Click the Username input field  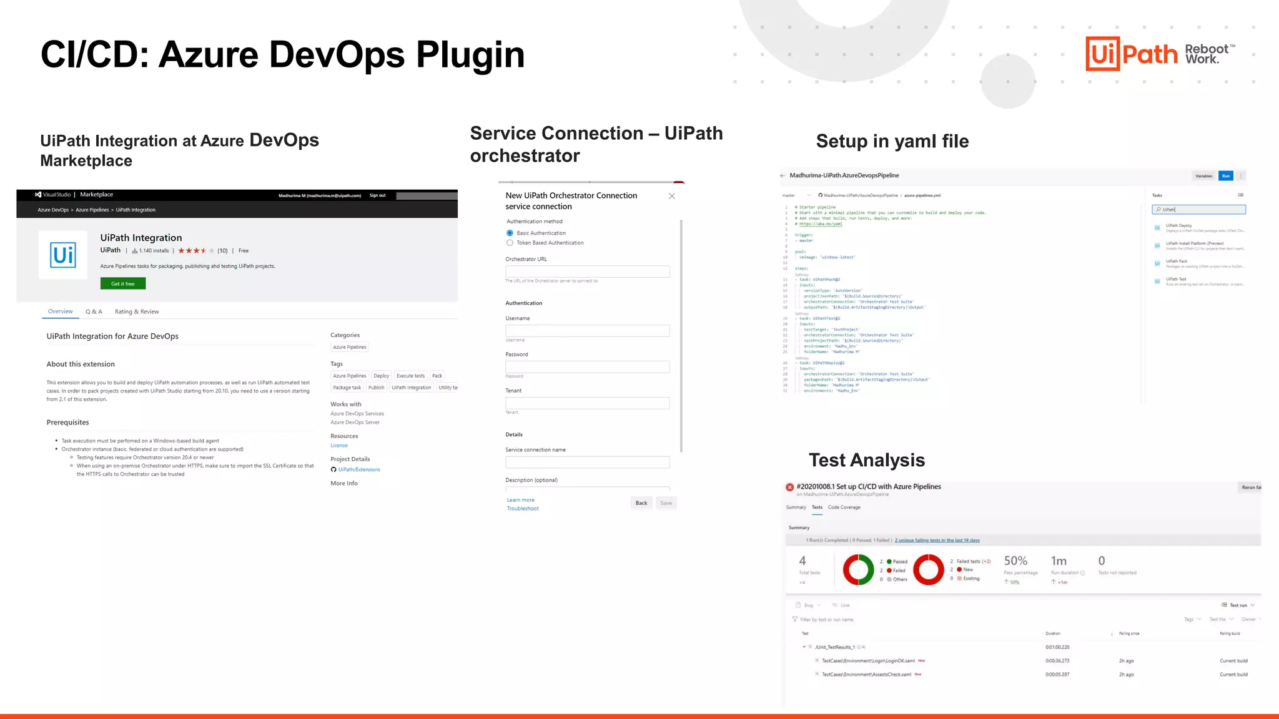point(588,331)
